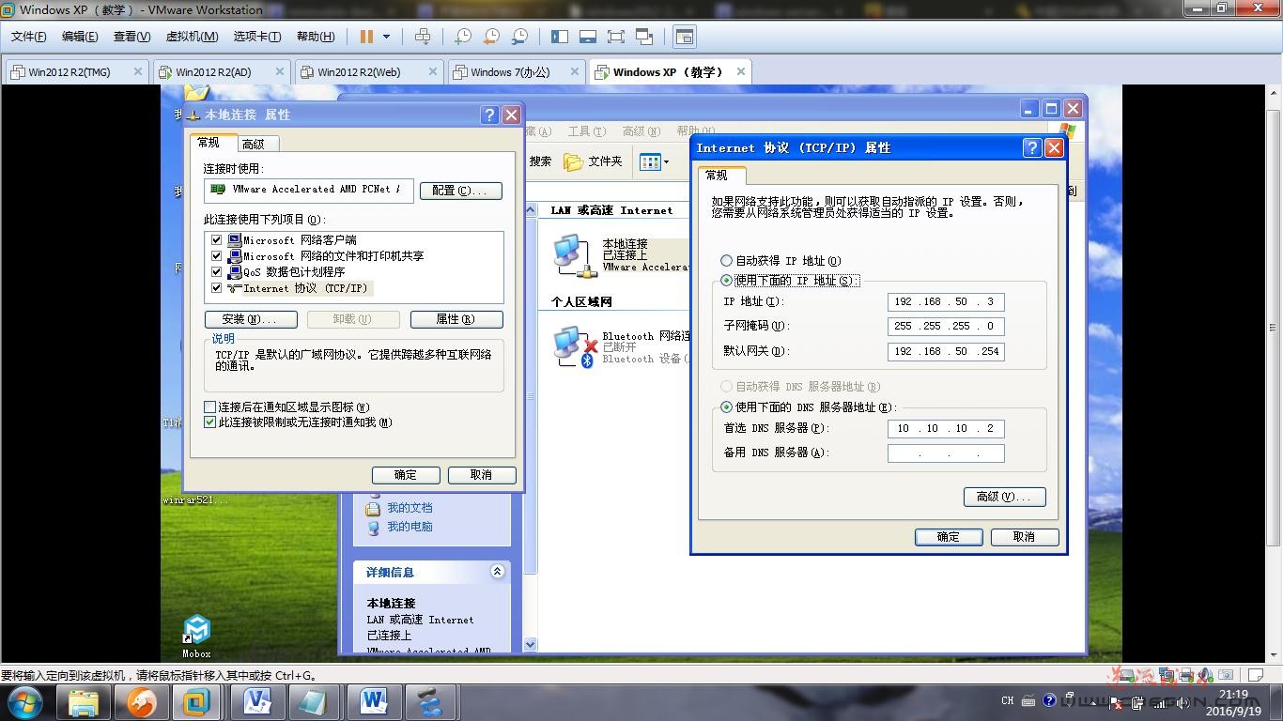Toggle Internet 协议 (TCP/IP) checkbox

[217, 287]
